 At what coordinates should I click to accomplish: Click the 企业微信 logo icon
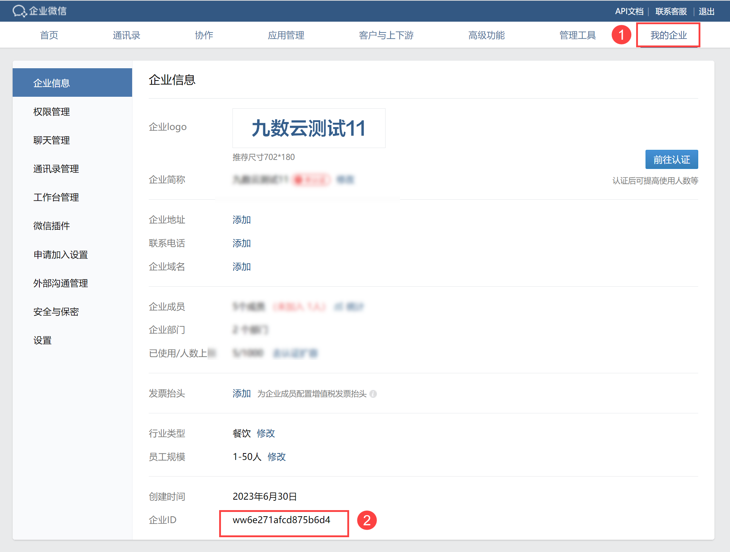(x=19, y=11)
